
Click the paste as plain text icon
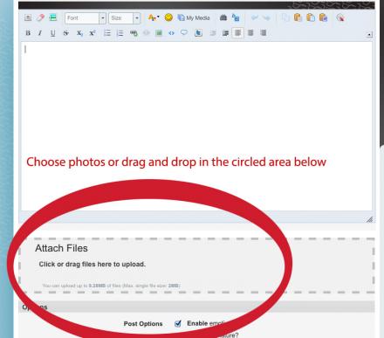click(x=311, y=18)
